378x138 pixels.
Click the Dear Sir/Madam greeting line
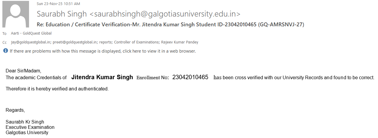click(x=23, y=71)
